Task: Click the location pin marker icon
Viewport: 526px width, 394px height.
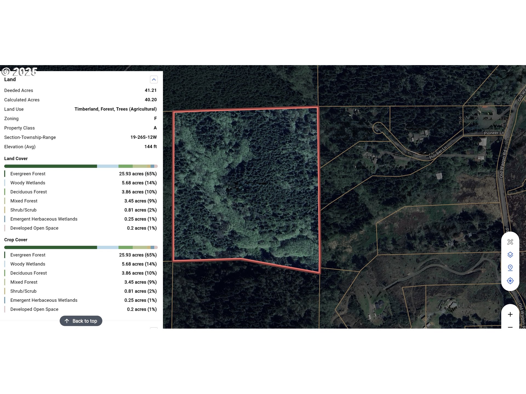Action: (510, 268)
